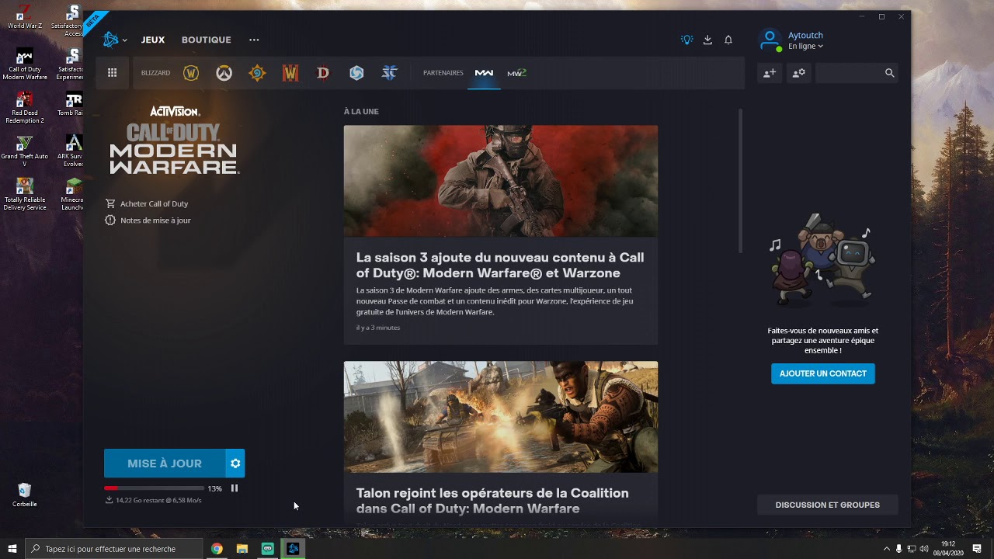
Task: Show hidden system tray icons
Action: (887, 549)
